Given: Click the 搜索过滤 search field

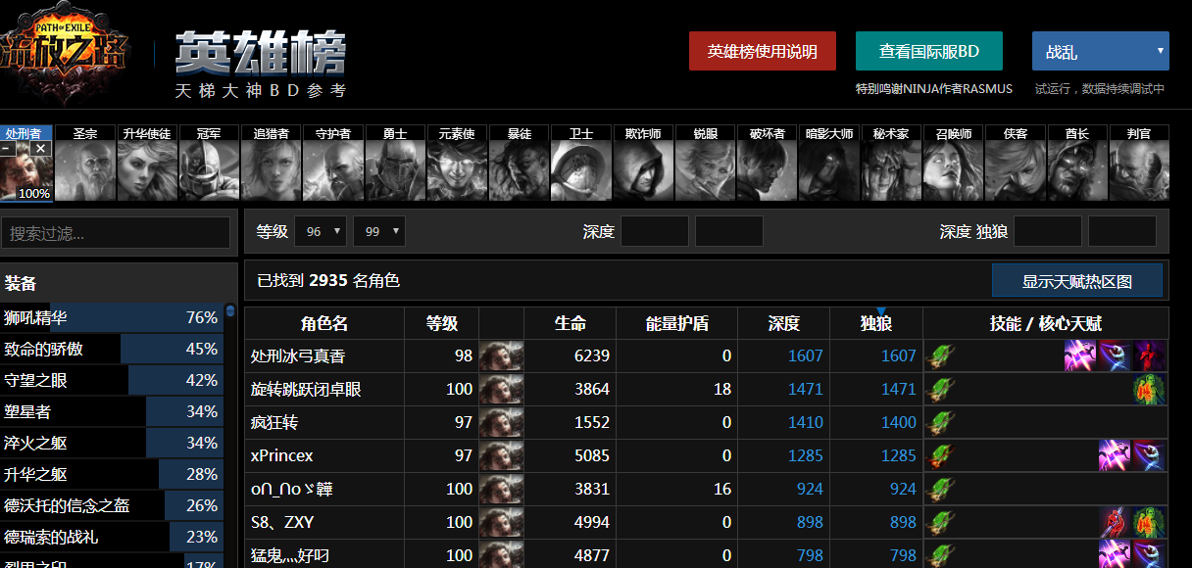Looking at the screenshot, I should [x=115, y=233].
